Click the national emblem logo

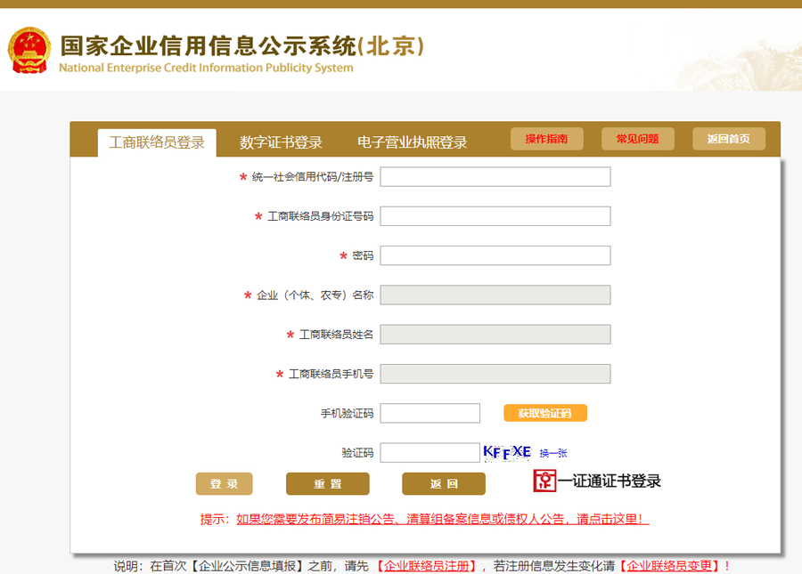pos(29,50)
